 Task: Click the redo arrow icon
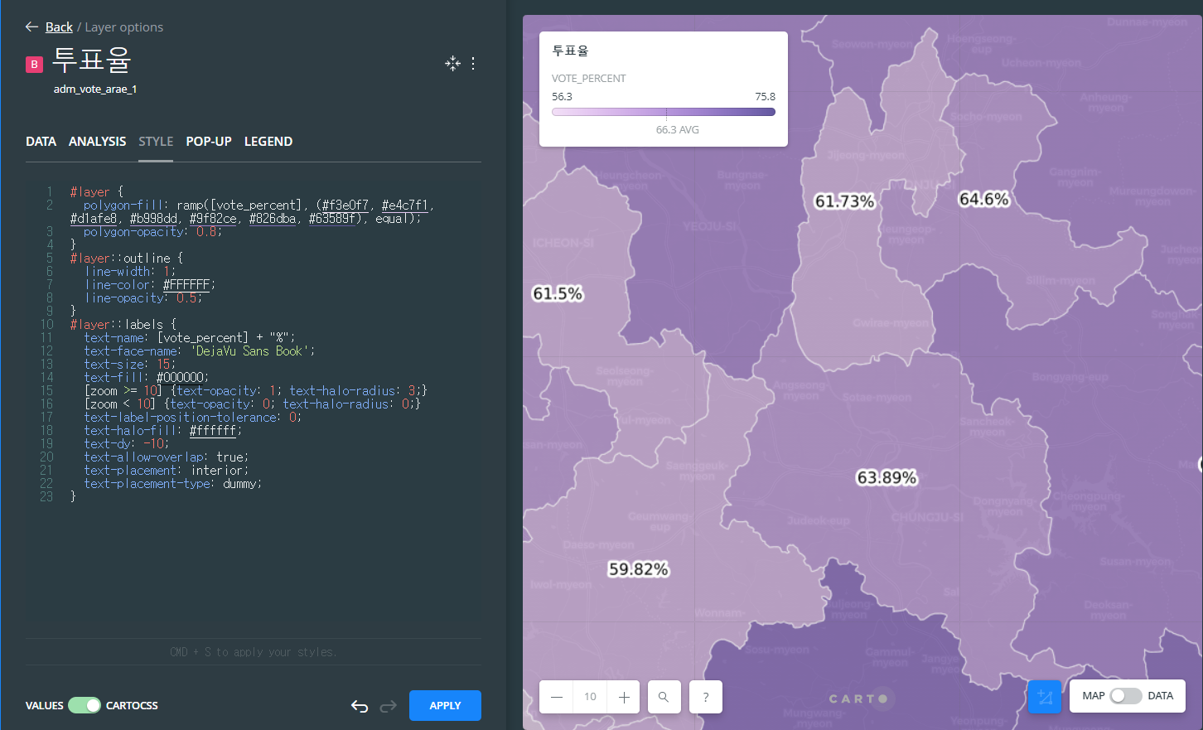388,706
